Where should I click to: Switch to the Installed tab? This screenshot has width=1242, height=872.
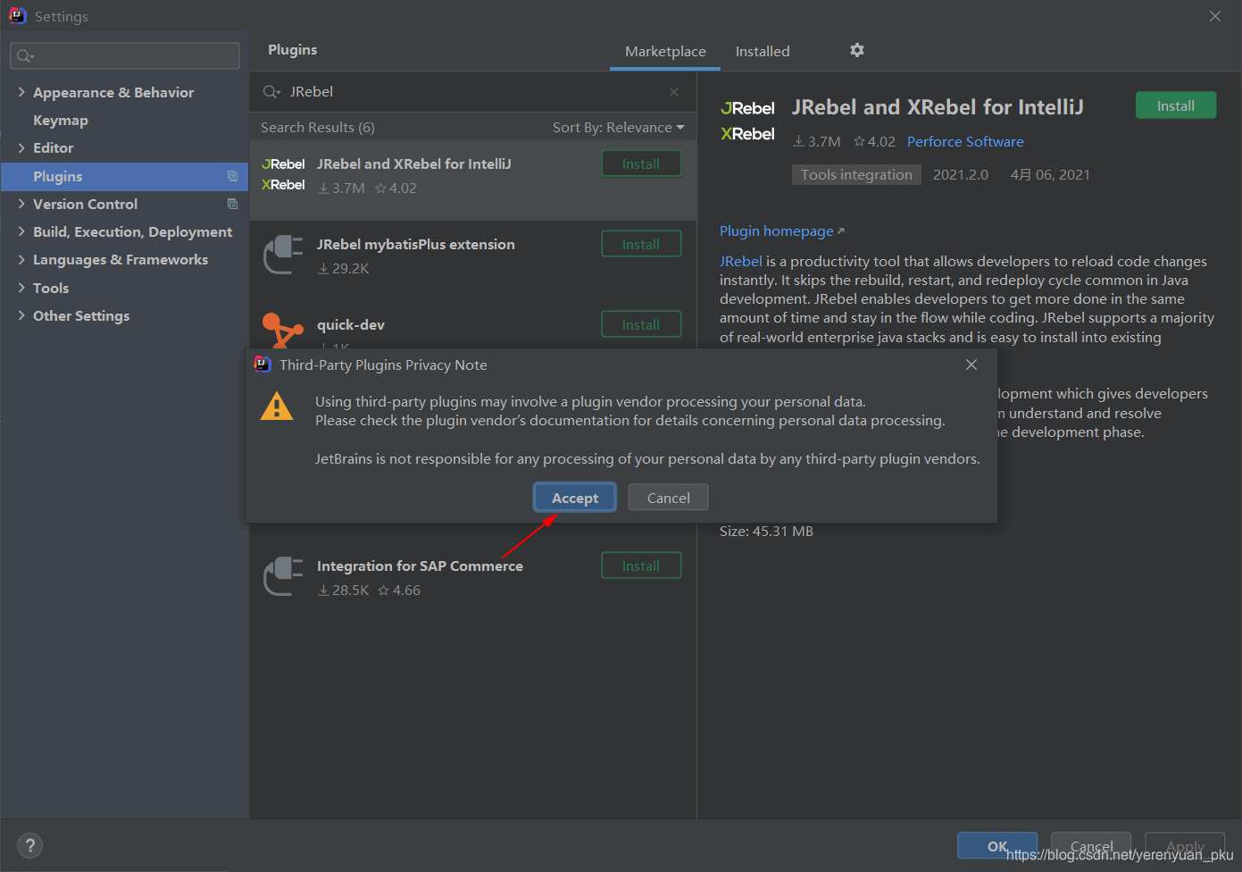[763, 51]
